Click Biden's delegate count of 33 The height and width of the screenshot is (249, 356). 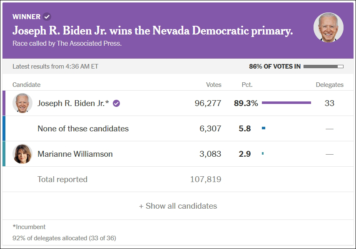[329, 103]
